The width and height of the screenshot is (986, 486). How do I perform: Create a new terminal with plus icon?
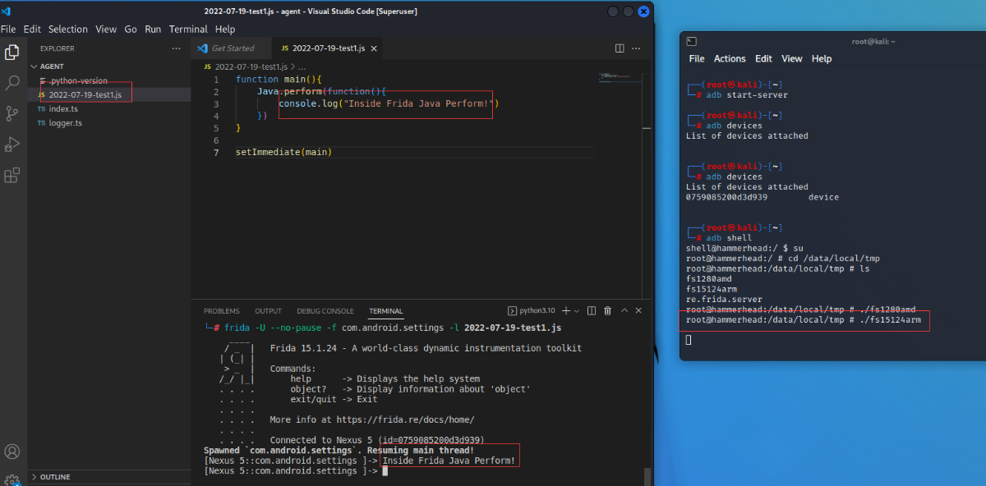(x=566, y=311)
